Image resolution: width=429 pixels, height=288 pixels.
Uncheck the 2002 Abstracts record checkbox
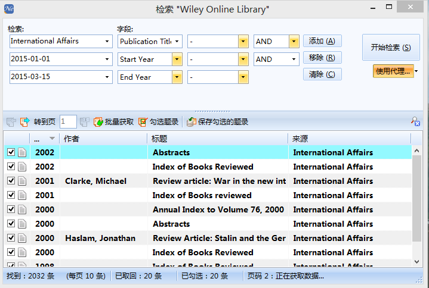[x=11, y=152]
